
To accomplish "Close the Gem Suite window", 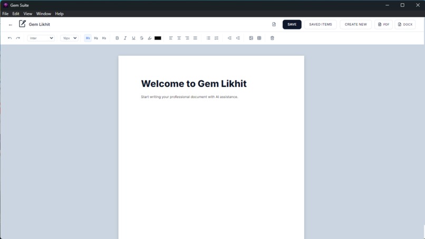I will 418,5.
